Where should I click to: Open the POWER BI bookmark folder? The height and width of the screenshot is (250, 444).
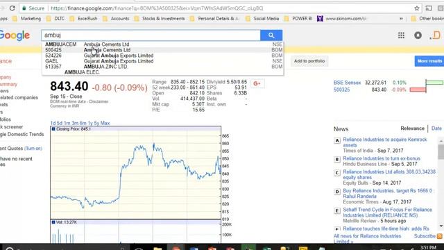point(298,19)
